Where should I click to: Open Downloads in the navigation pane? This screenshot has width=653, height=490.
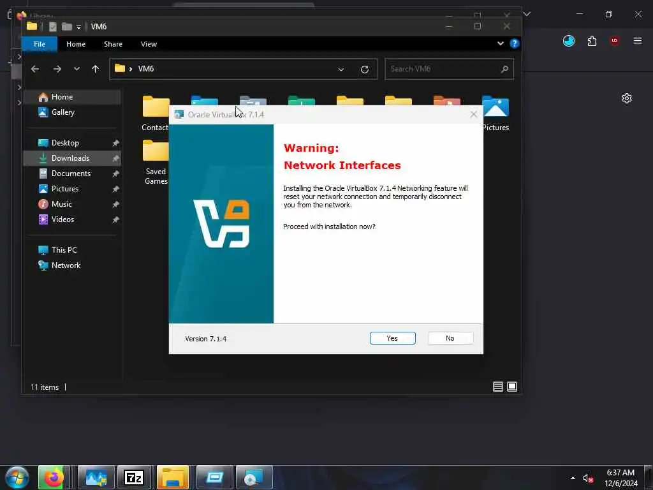point(72,158)
